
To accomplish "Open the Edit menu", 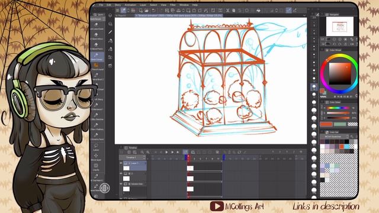I will pyautogui.click(x=109, y=5).
